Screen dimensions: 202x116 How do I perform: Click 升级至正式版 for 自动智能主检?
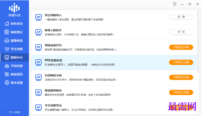click(181, 77)
